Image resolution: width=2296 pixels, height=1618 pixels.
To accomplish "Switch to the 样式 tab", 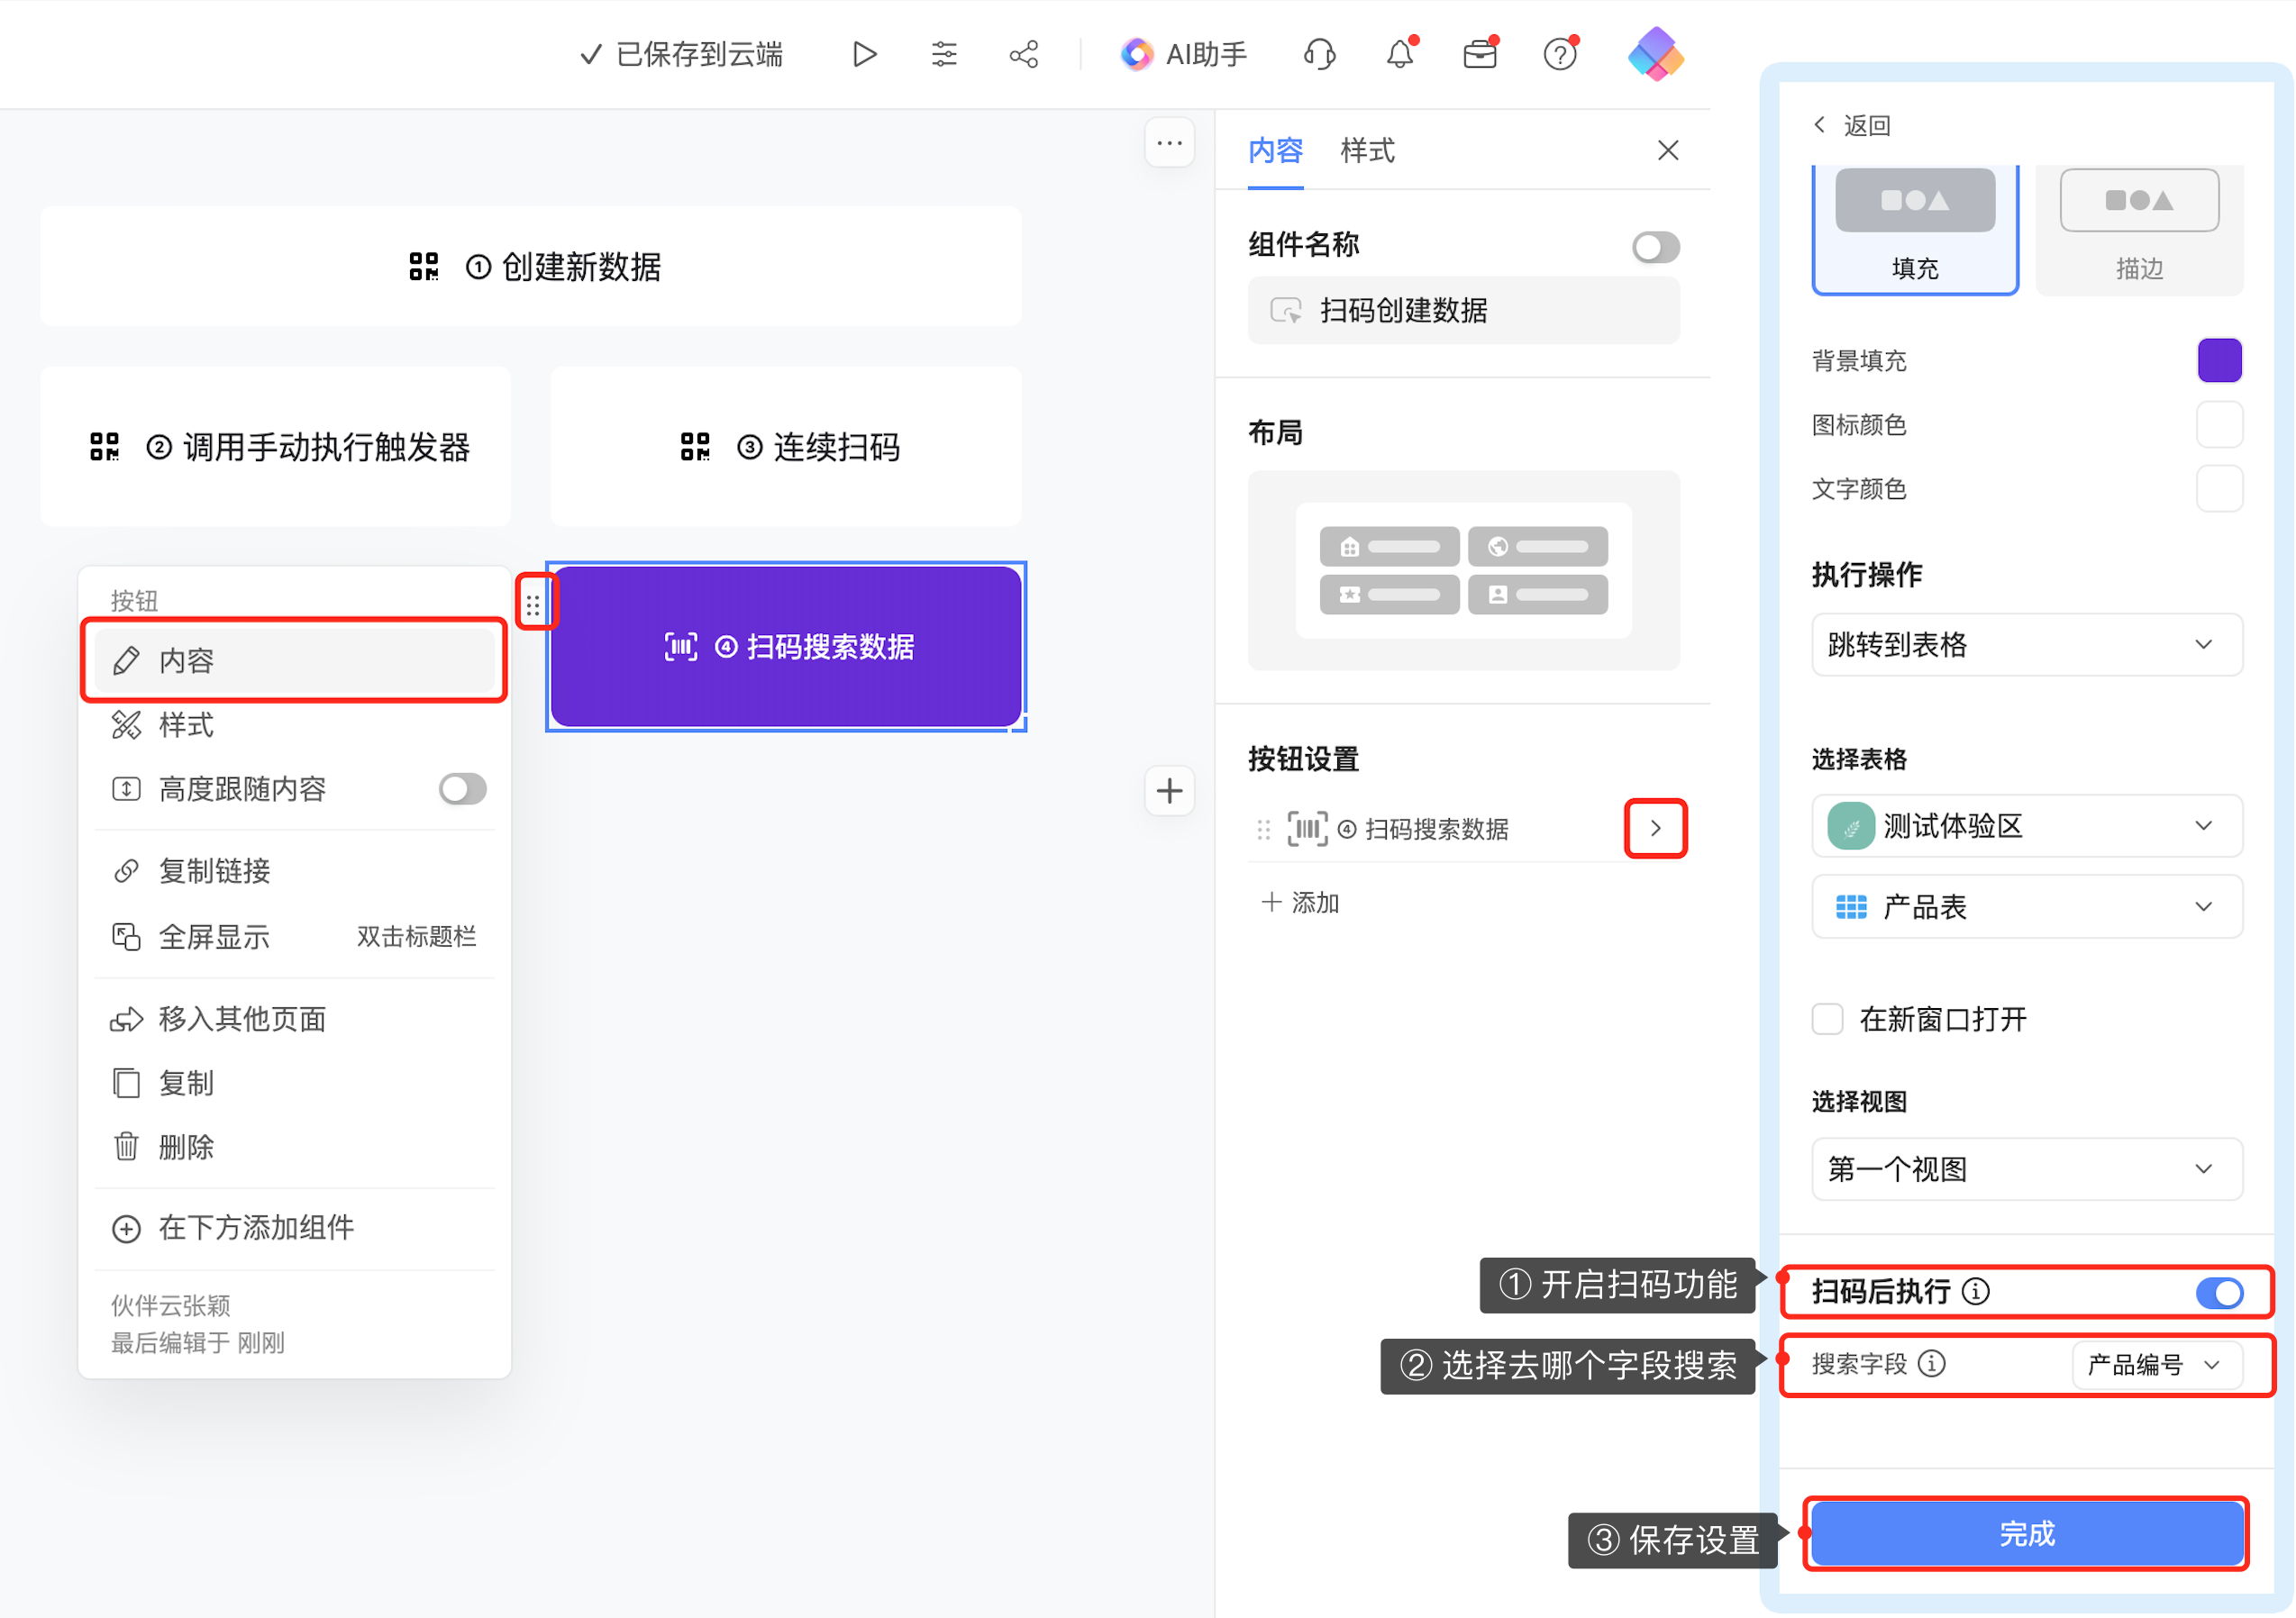I will (1367, 150).
